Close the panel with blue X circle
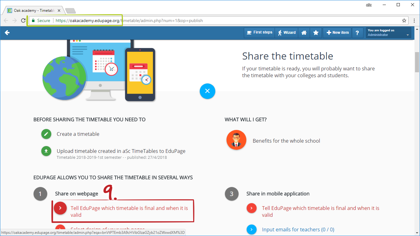The image size is (420, 236). click(x=207, y=91)
